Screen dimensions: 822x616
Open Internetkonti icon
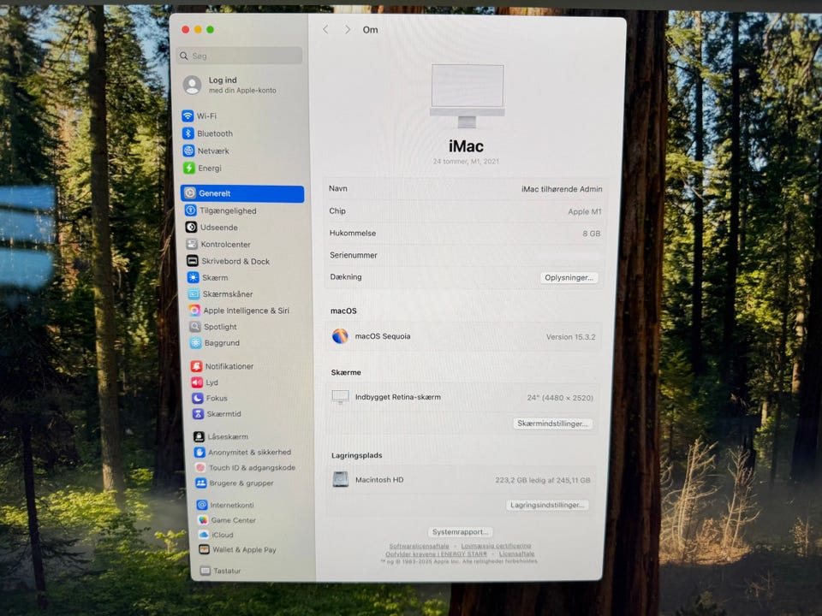coord(202,505)
